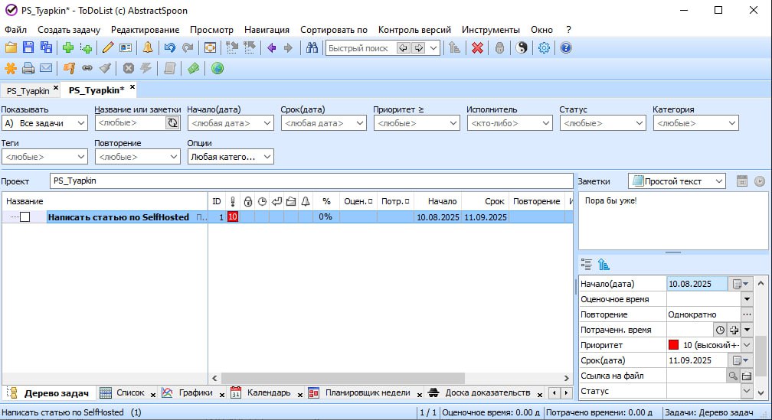Click the clock track time icon
The image size is (772, 420).
point(719,330)
